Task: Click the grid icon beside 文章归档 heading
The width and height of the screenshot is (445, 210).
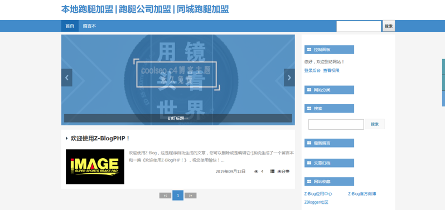Action: point(309,163)
